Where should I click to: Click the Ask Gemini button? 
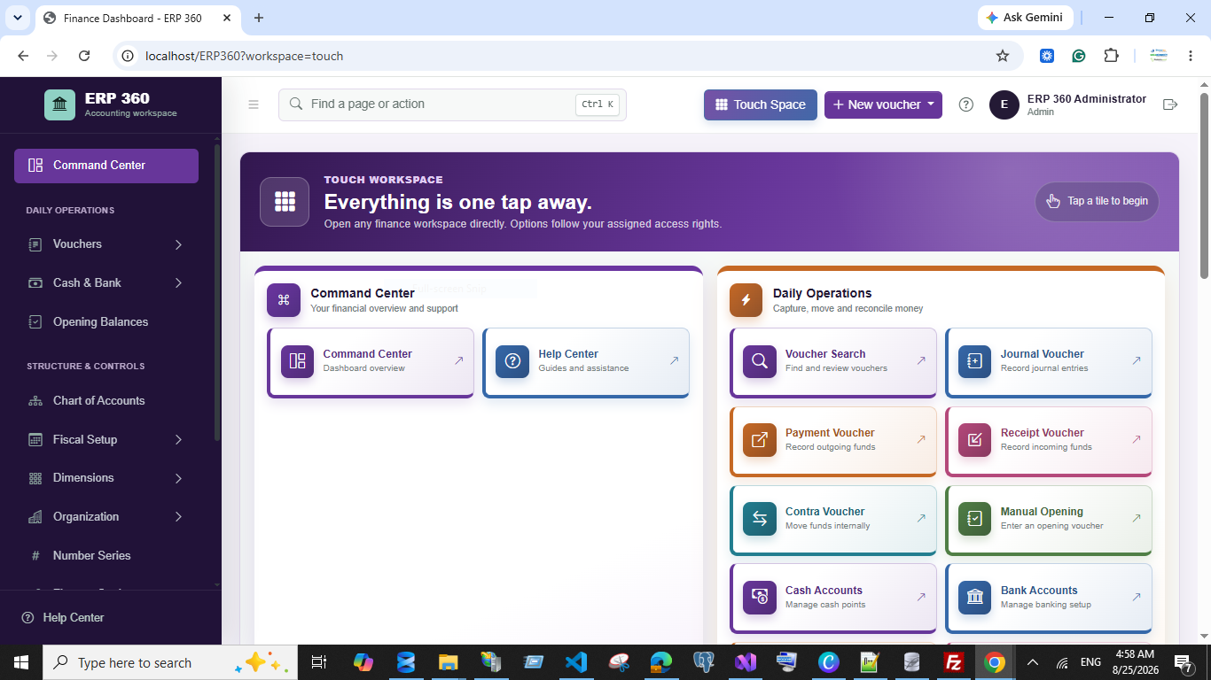1026,18
